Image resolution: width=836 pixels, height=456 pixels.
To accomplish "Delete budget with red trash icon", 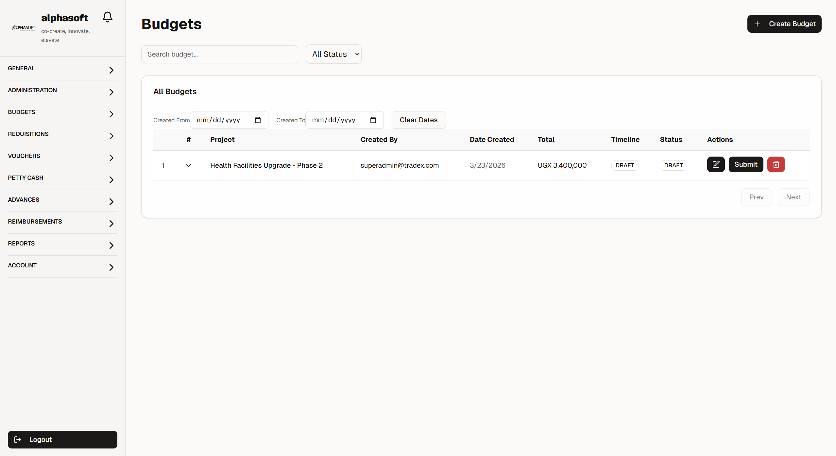I will (776, 164).
